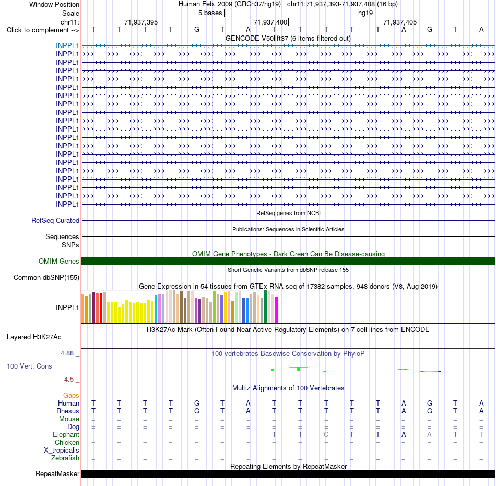Click the 'Rhesus' species label
This screenshot has height=486, width=496.
[x=68, y=411]
